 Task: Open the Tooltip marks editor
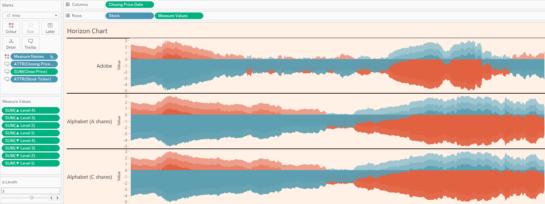[31, 43]
